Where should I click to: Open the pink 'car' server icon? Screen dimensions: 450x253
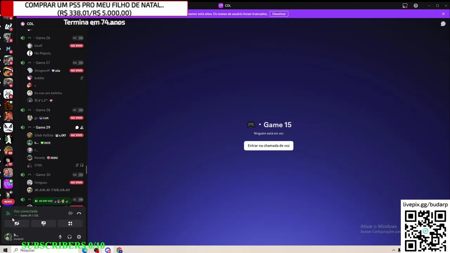(8, 184)
